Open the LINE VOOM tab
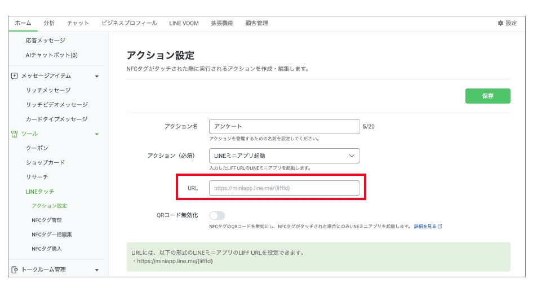This screenshot has height=288, width=537. pos(184,23)
